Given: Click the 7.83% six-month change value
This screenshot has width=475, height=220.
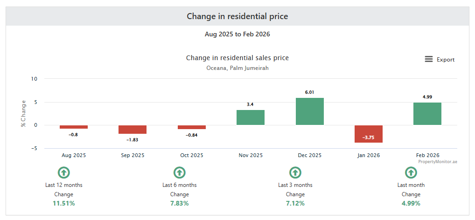Looking at the screenshot, I should (179, 203).
